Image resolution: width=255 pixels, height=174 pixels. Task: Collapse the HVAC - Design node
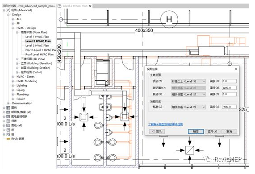pos(13,28)
